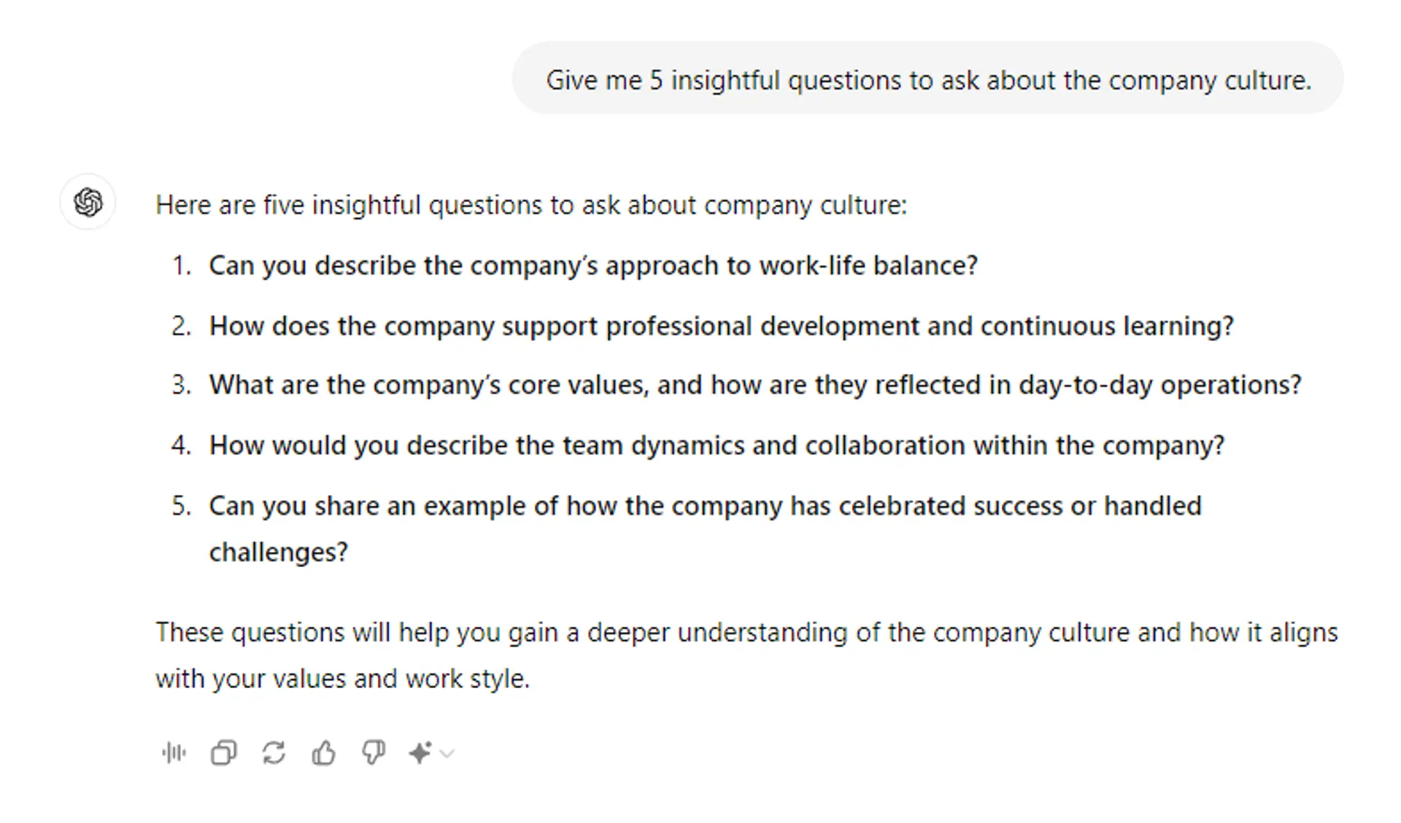Image resolution: width=1401 pixels, height=823 pixels.
Task: Click the sparkle change-model icon
Action: [x=420, y=752]
